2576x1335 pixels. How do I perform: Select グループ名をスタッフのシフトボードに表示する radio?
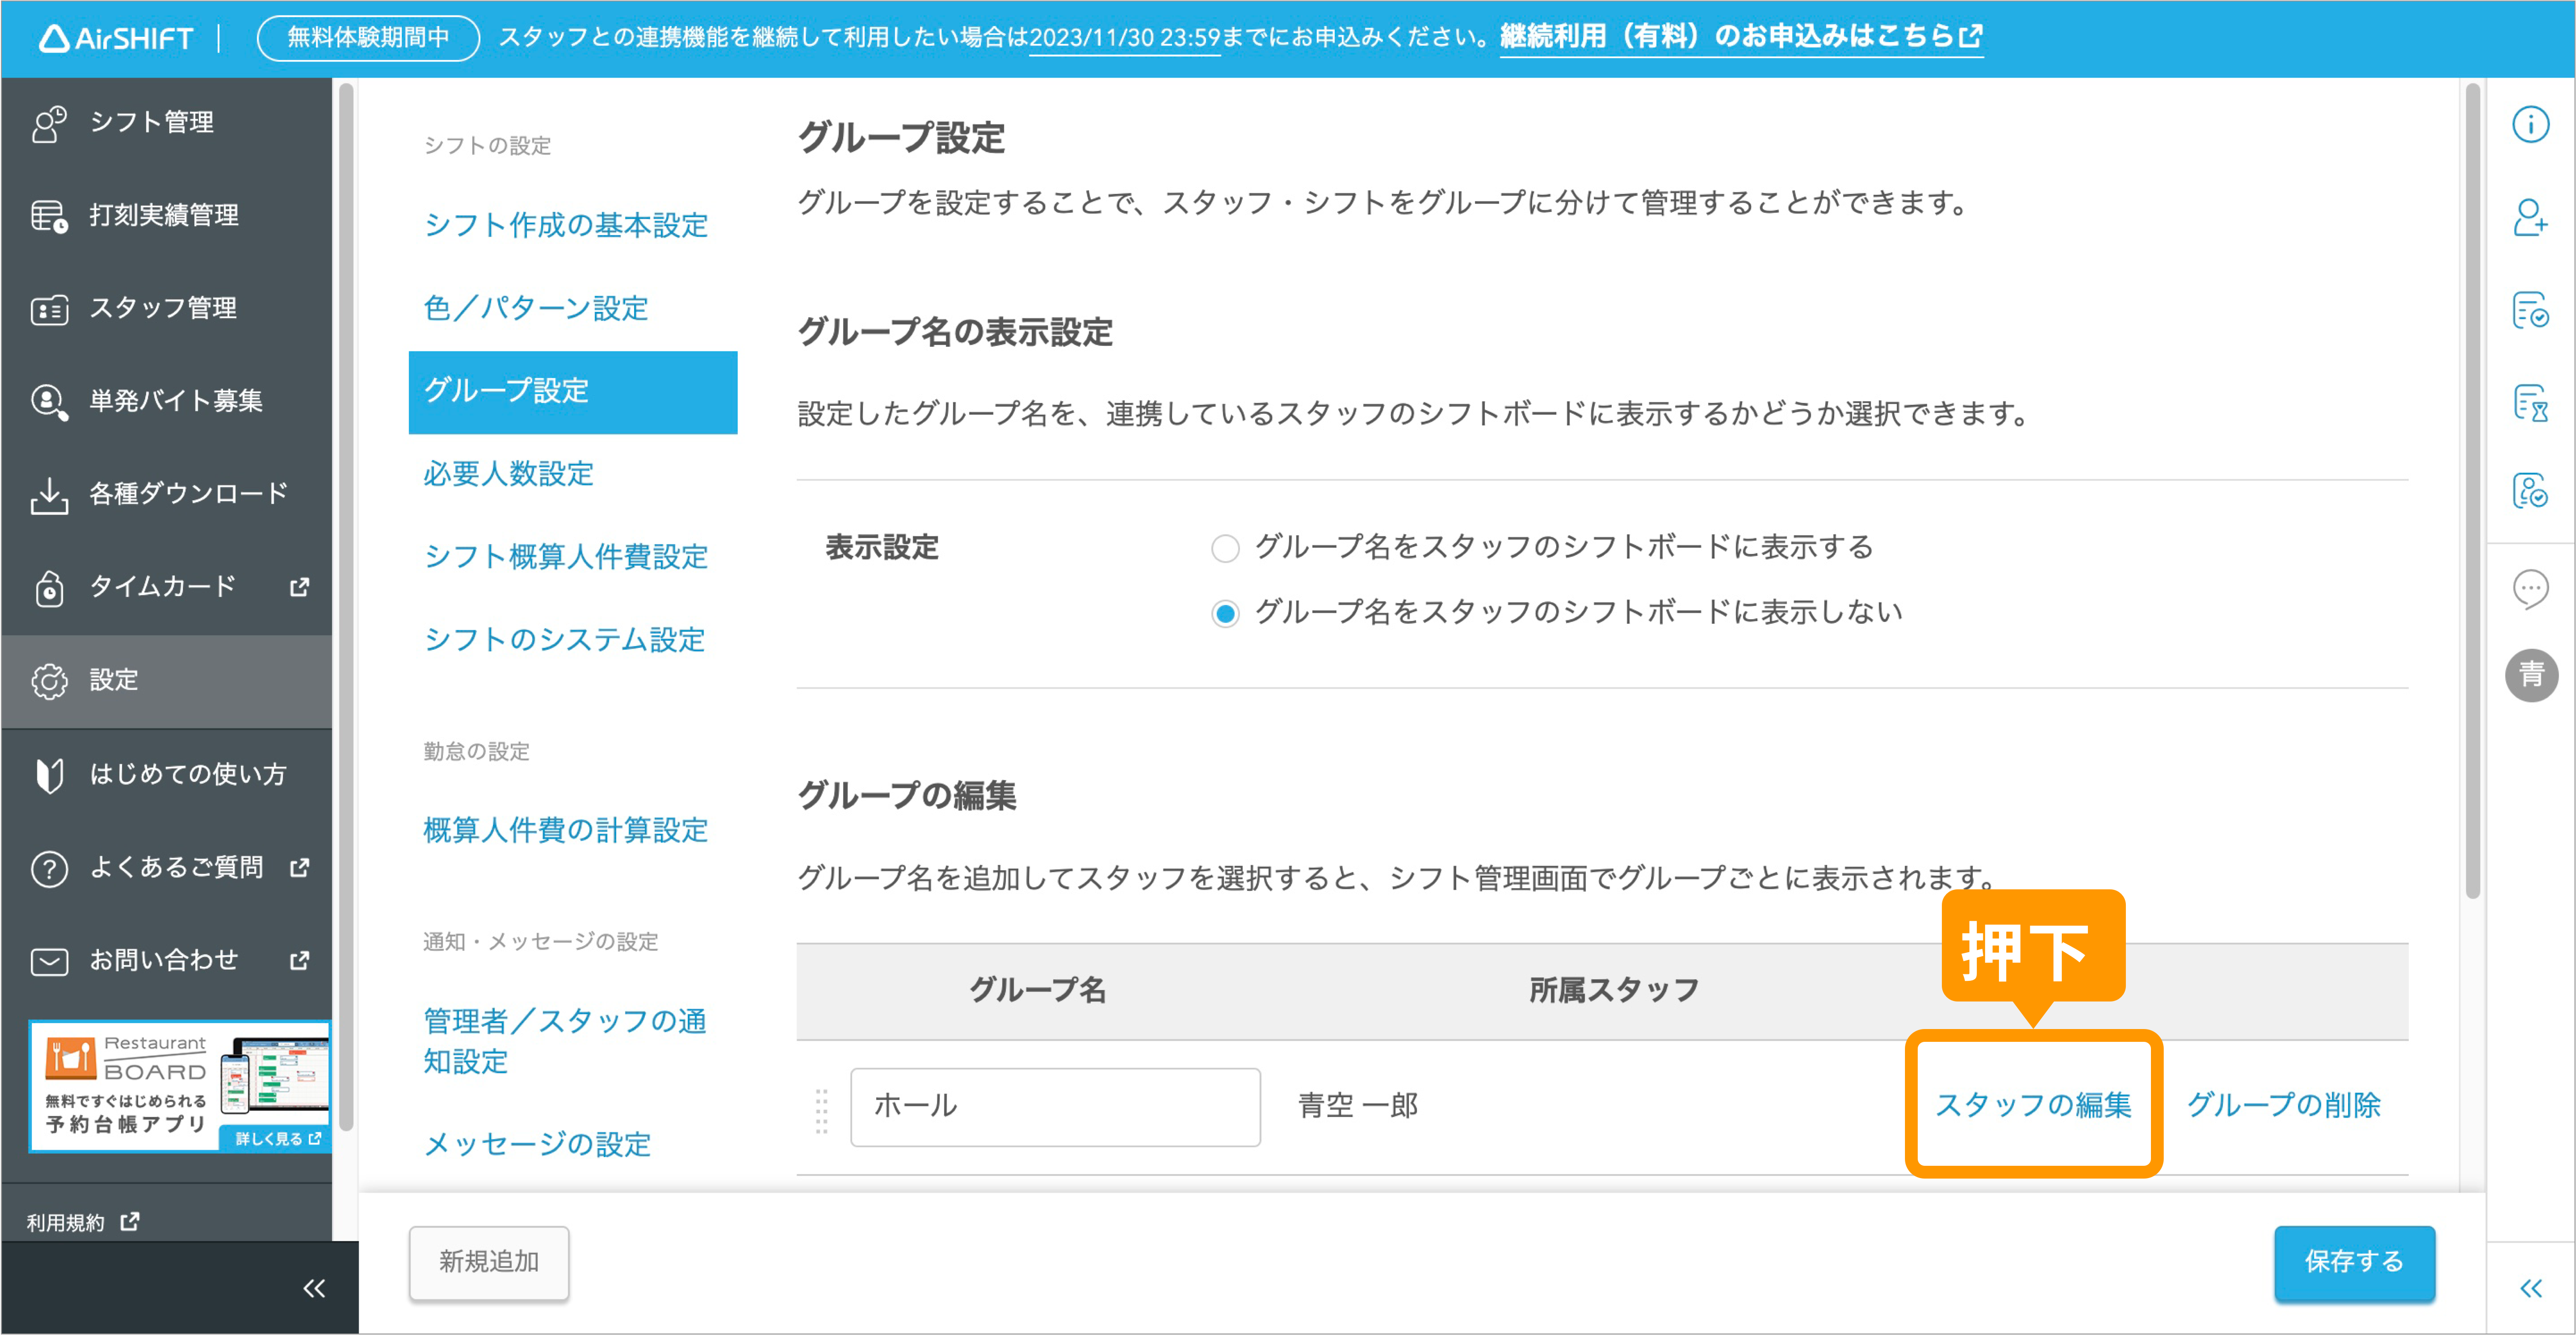pyautogui.click(x=1225, y=548)
